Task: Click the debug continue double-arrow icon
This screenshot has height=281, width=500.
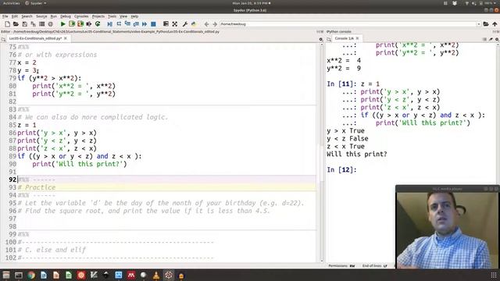Action: tap(145, 24)
